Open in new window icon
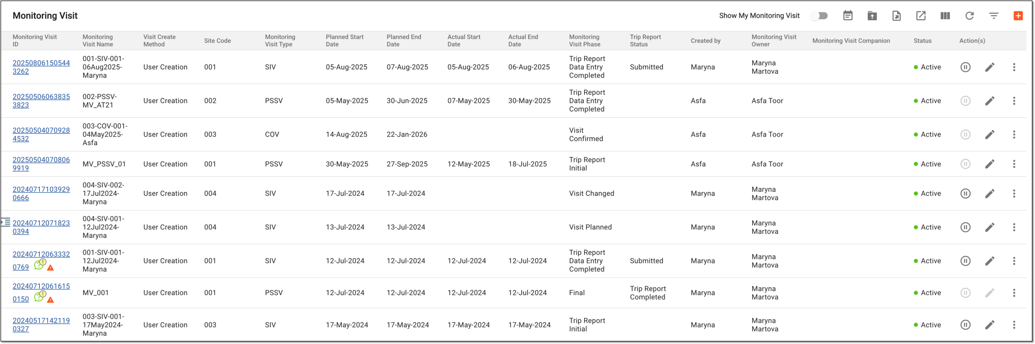The height and width of the screenshot is (344, 1035). pos(921,16)
